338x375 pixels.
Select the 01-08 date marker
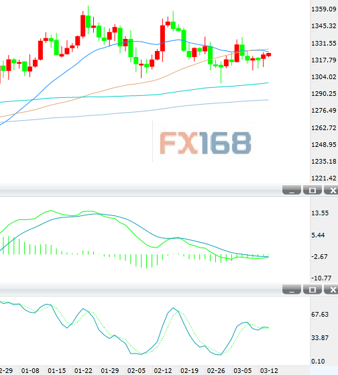(30, 371)
